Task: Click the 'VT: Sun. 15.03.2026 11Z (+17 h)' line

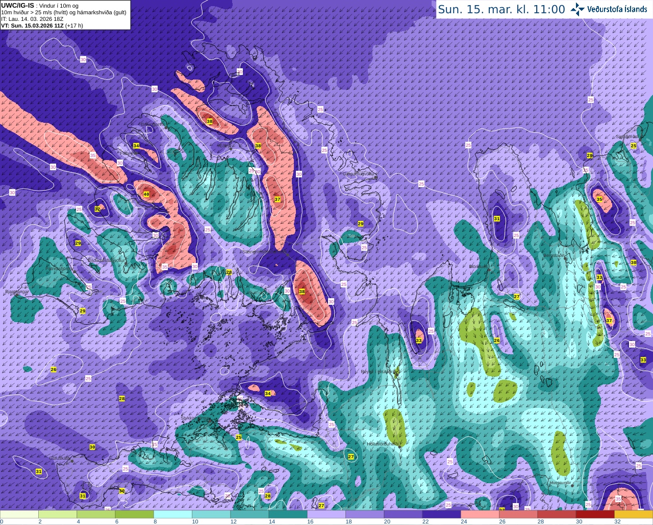Action: [x=42, y=25]
